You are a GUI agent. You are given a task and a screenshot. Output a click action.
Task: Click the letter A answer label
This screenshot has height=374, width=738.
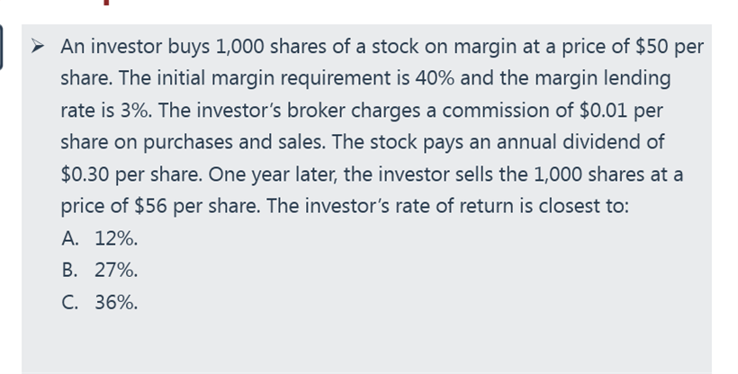[69, 238]
